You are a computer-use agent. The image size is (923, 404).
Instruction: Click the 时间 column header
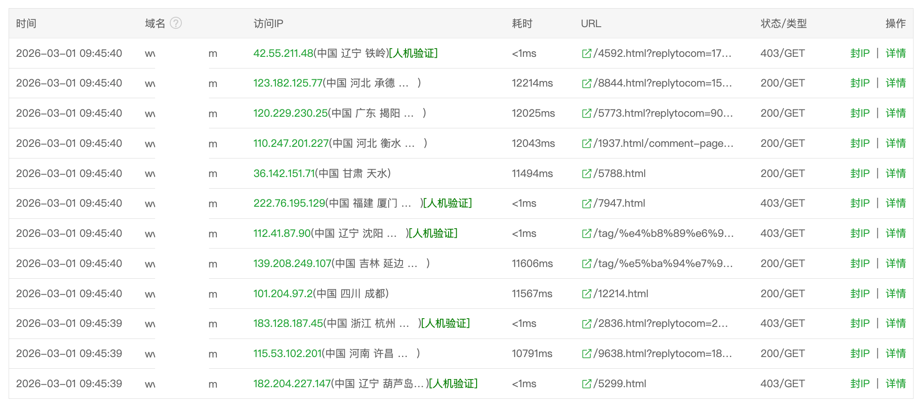[26, 24]
